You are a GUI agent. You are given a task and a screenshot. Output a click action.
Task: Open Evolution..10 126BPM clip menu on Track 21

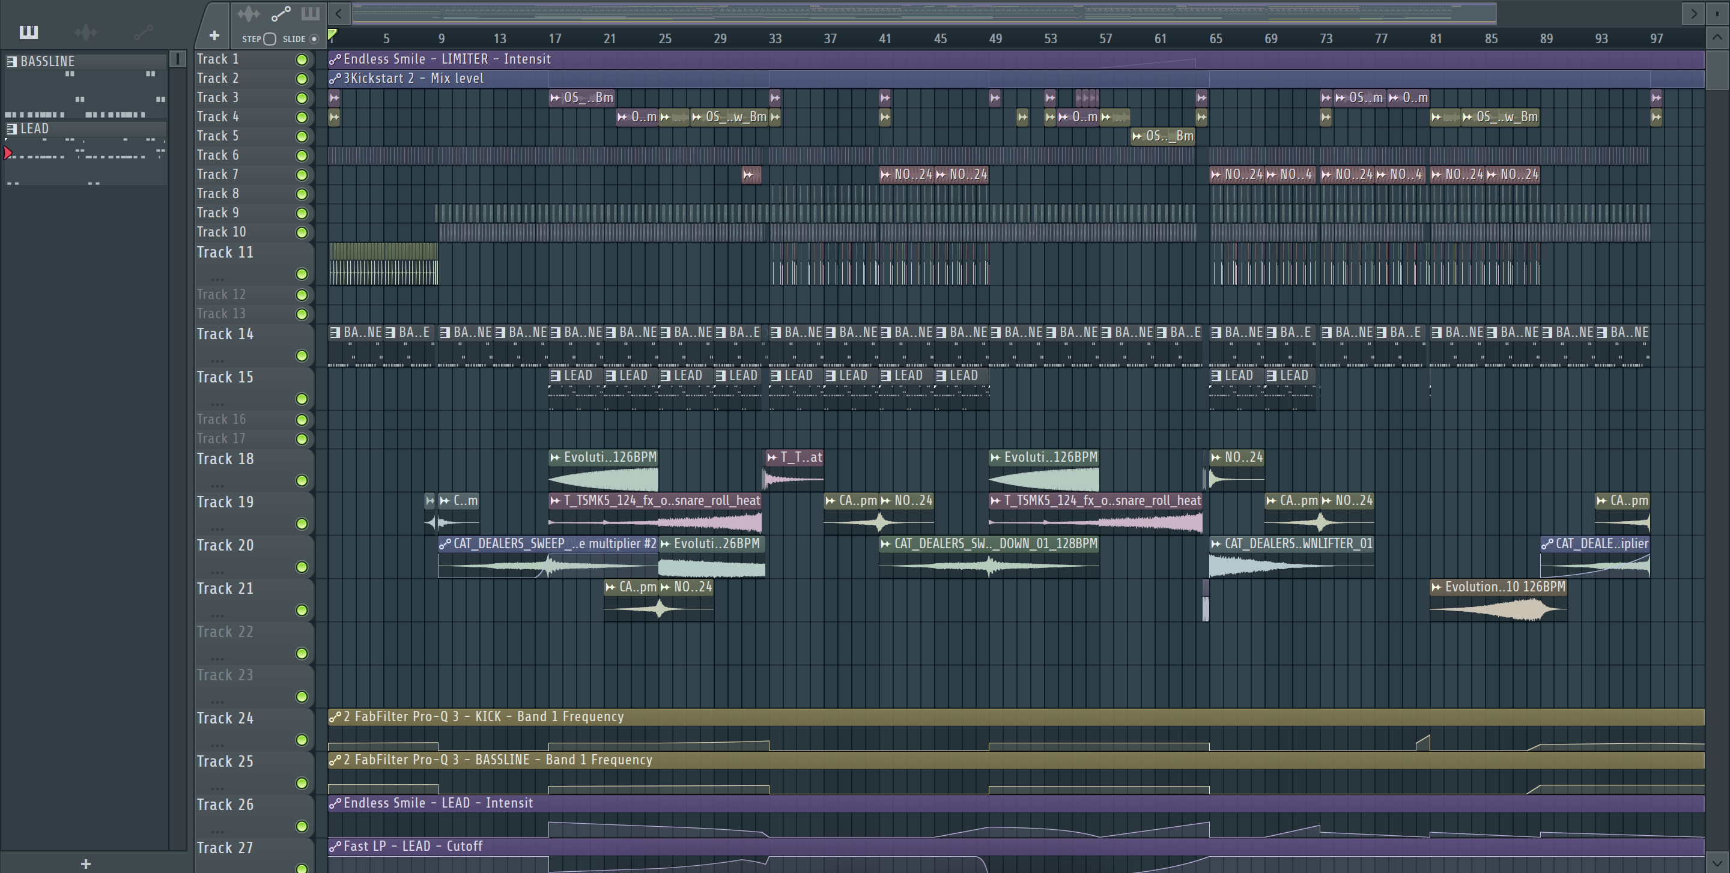(x=1436, y=587)
